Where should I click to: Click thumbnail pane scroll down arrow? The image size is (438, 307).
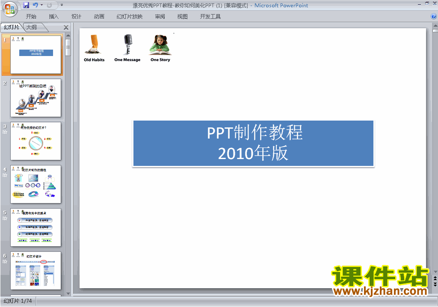tap(68, 293)
